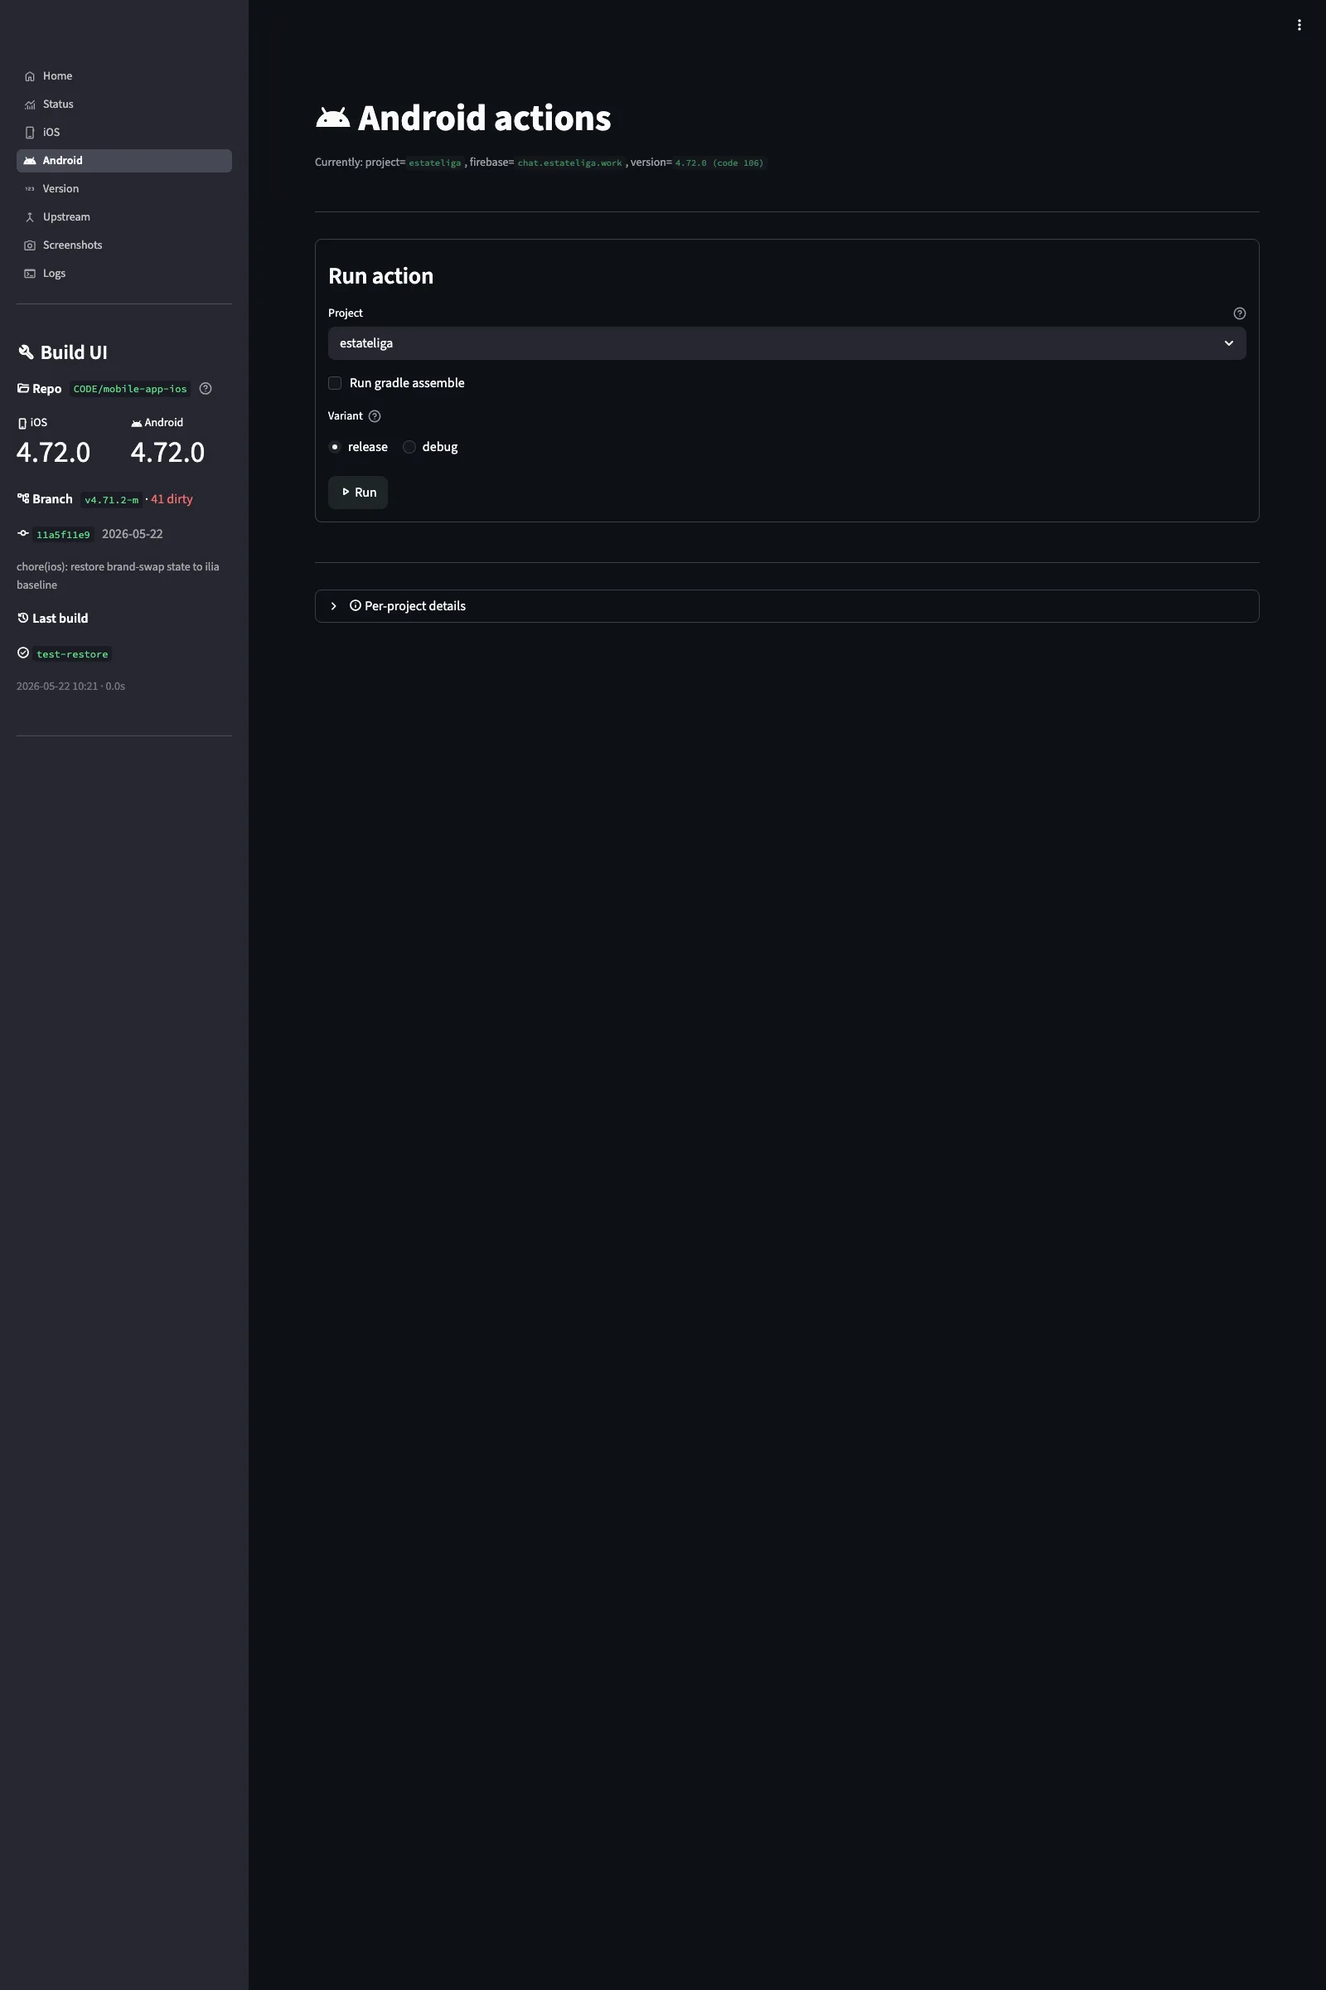Viewport: 1326px width, 1990px height.
Task: Open the three-dot main menu
Action: tap(1299, 26)
